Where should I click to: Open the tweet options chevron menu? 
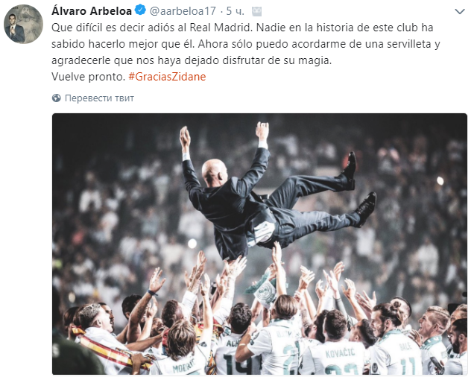click(x=460, y=12)
